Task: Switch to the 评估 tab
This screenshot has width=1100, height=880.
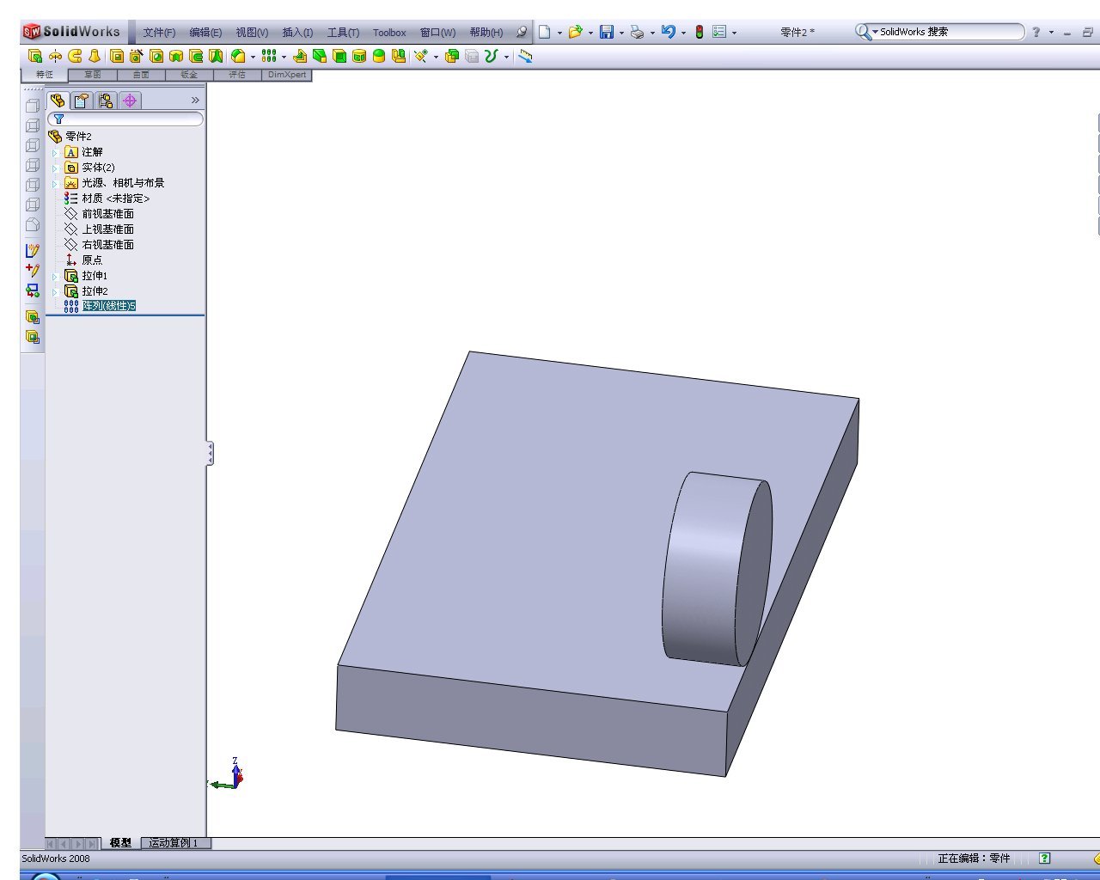Action: pos(236,75)
